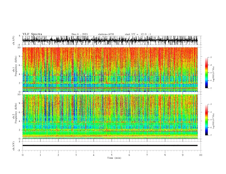The width and height of the screenshot is (226, 174).
Task: Click the 'station=ATH' label
Action: click(x=106, y=34)
